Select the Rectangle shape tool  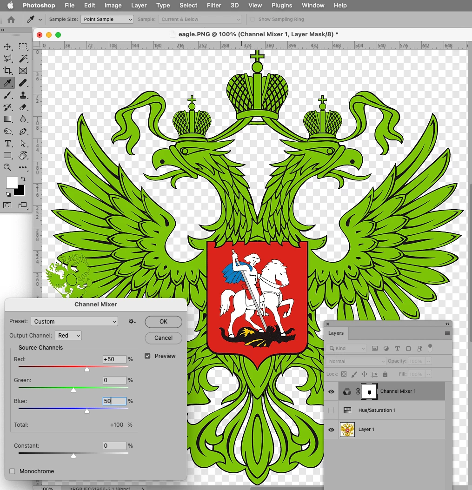tap(7, 155)
